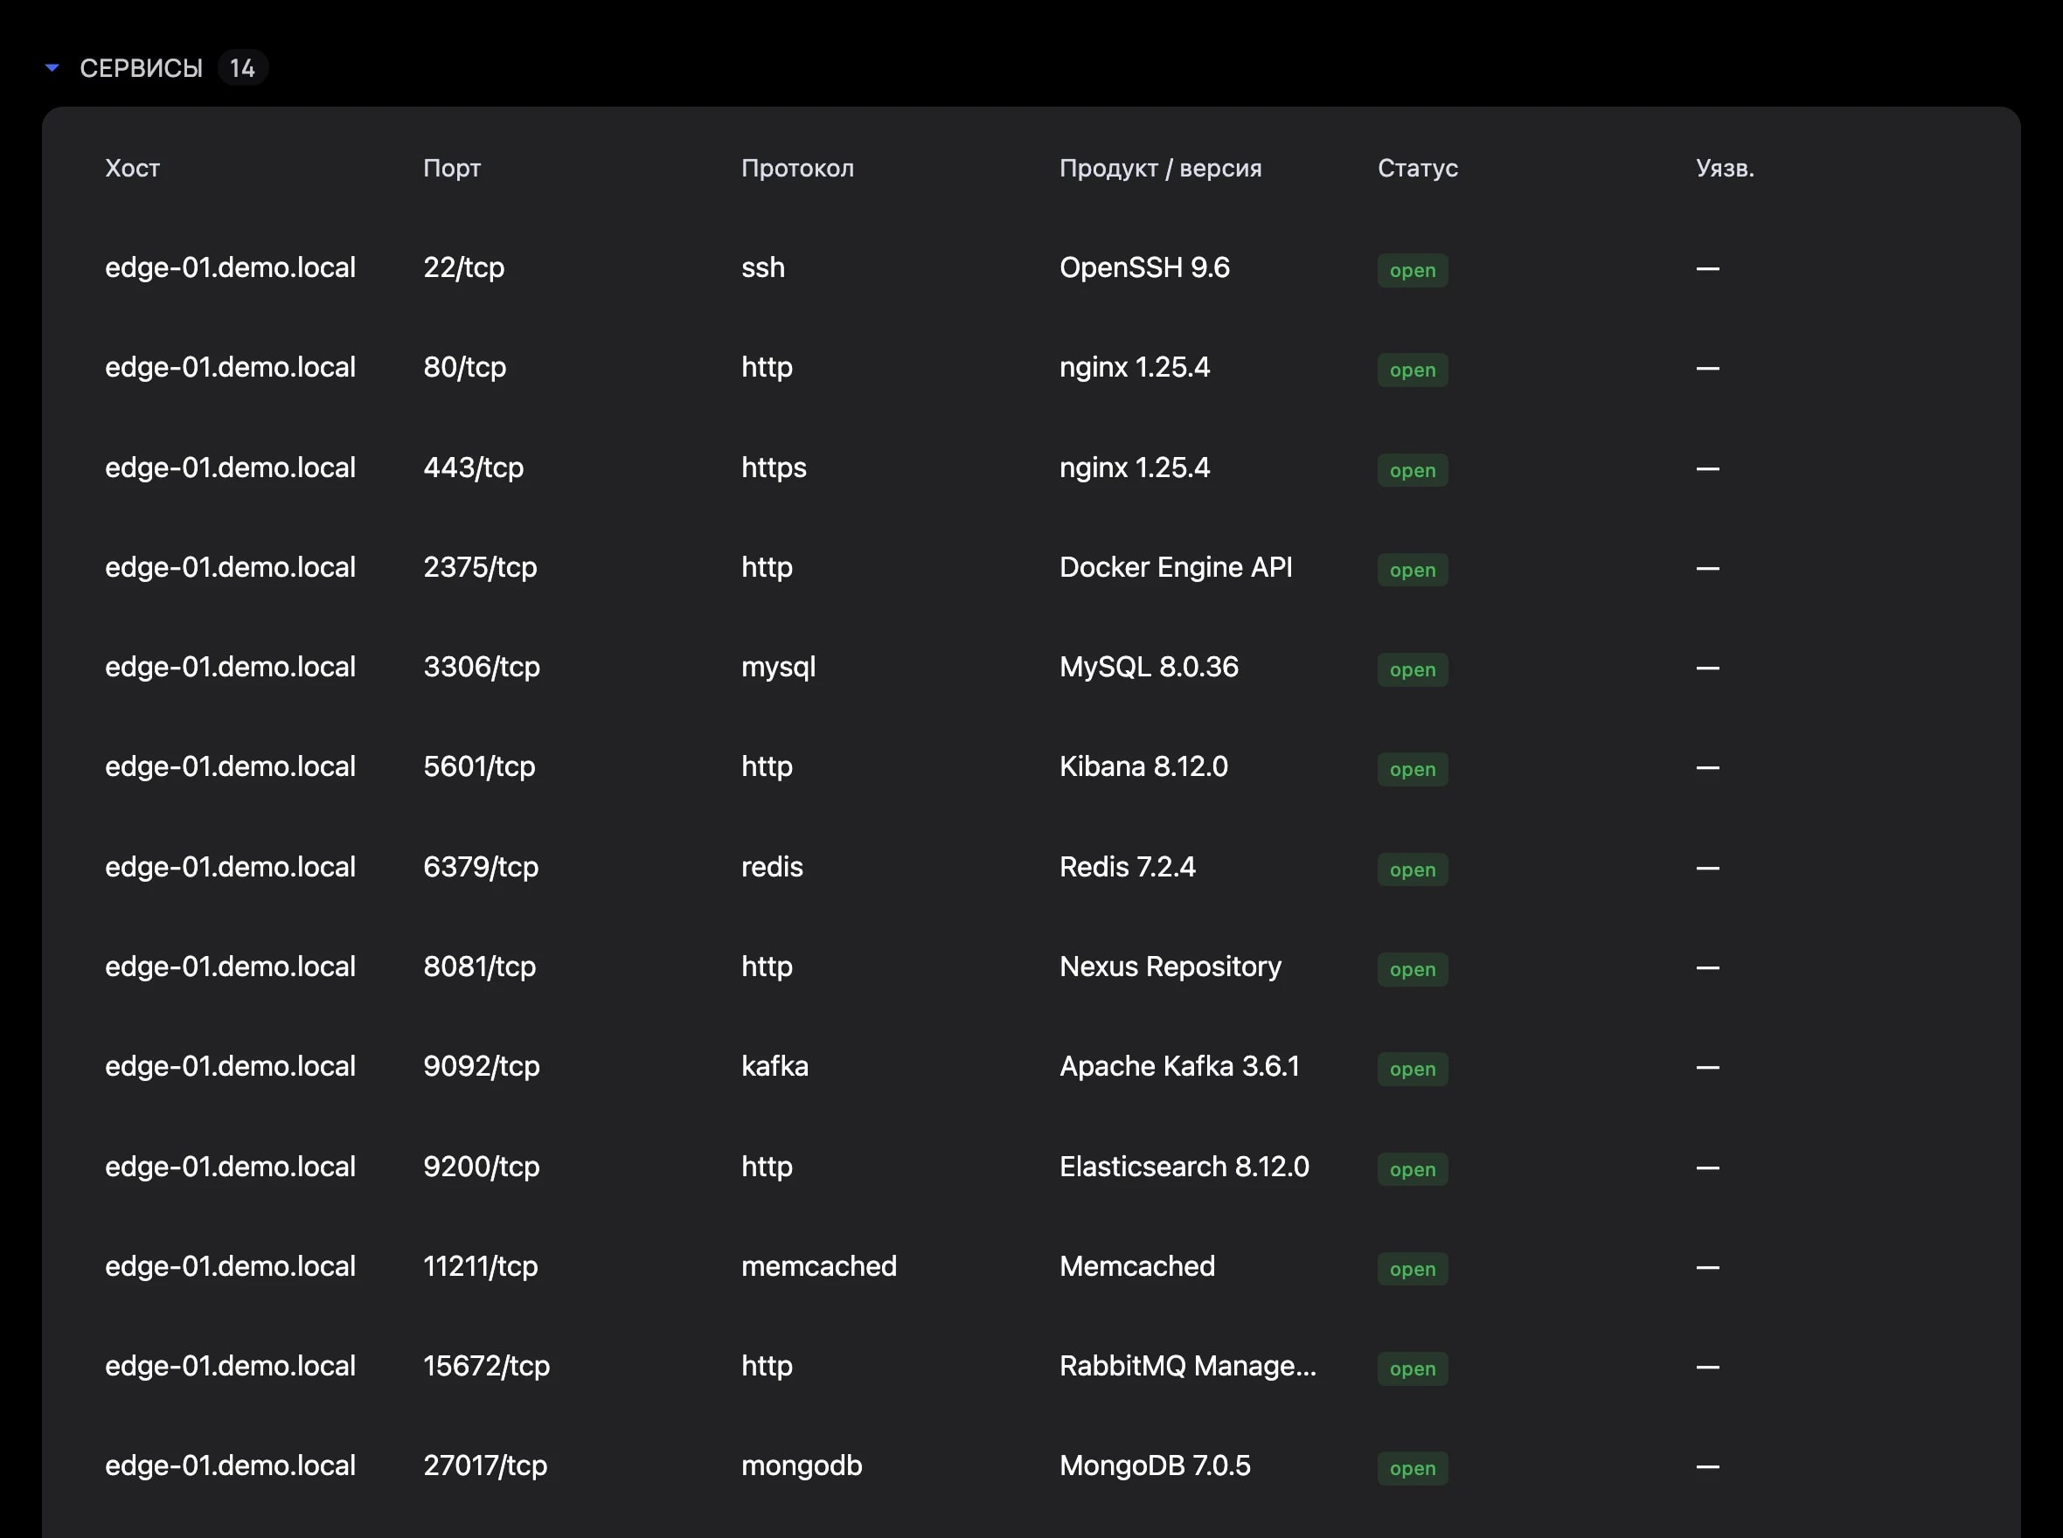Click the open badge in 11211/tcp row
The height and width of the screenshot is (1538, 2063).
(1412, 1269)
